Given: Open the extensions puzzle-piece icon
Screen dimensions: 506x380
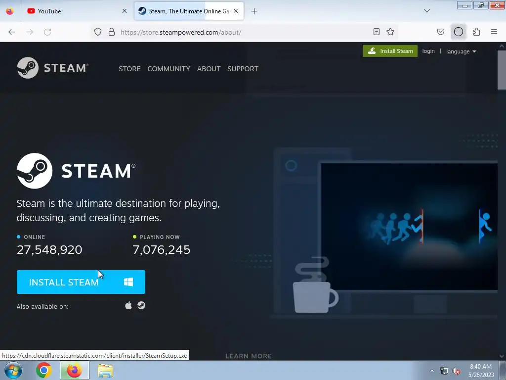Looking at the screenshot, I should coord(477,32).
